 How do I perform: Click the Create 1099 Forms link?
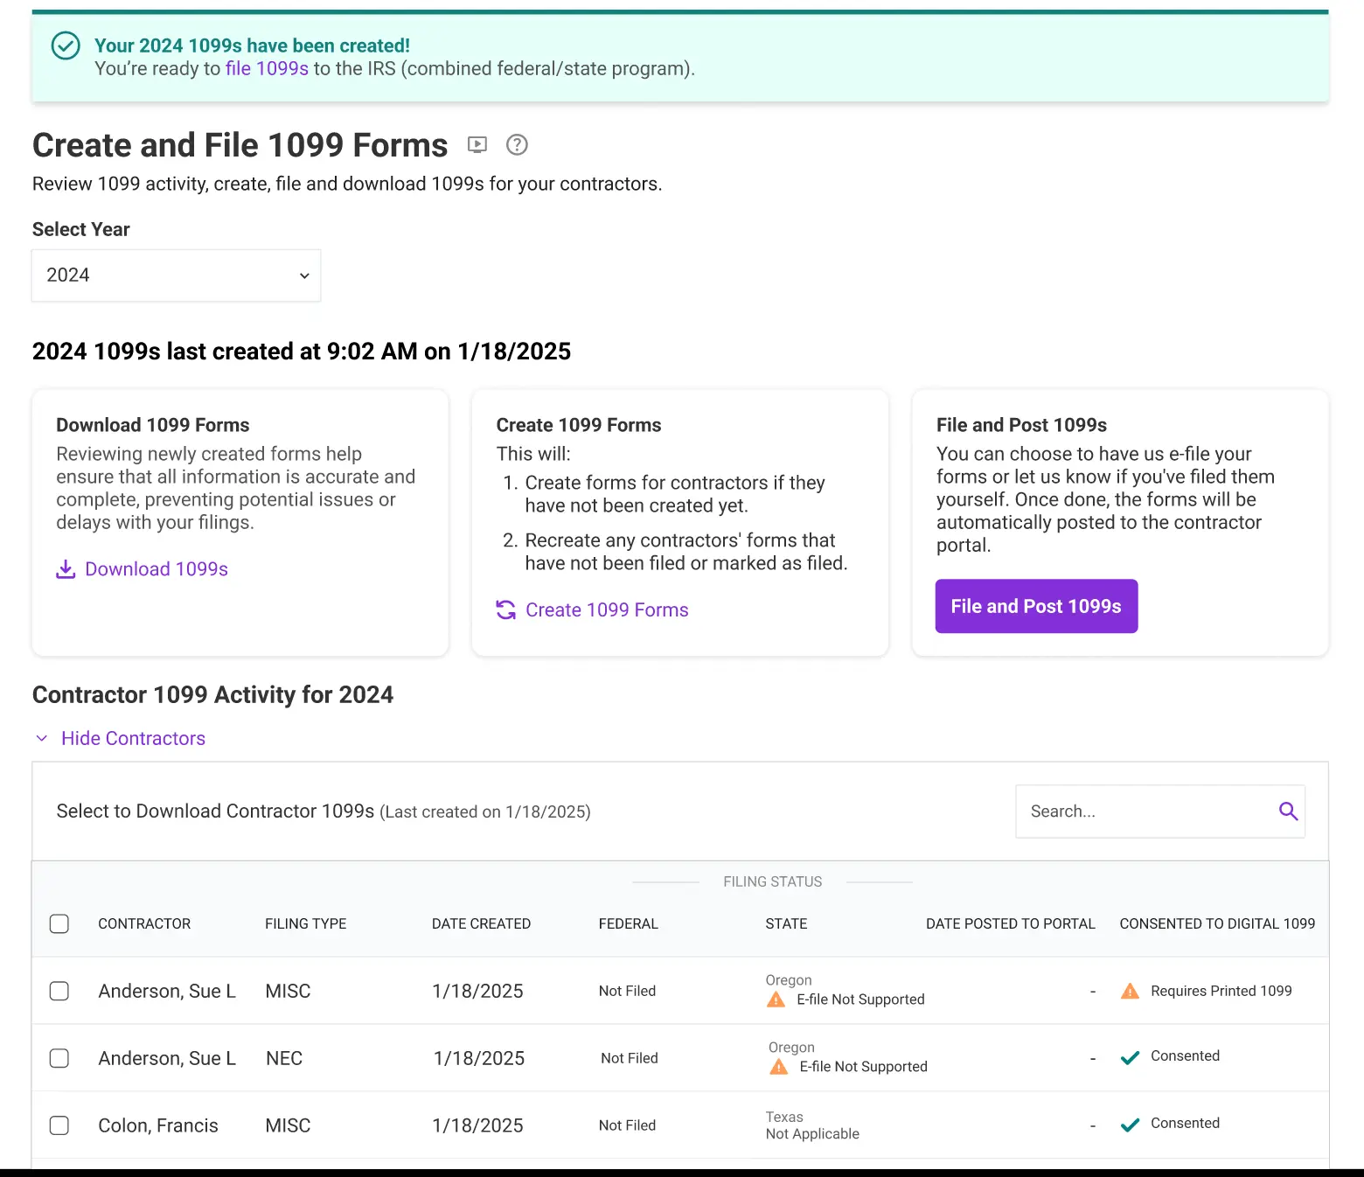tap(606, 609)
